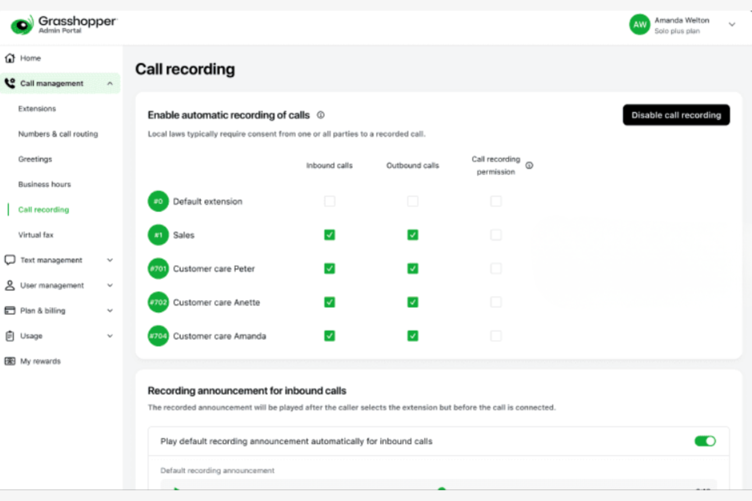
Task: Click the Grasshopper logo icon
Action: (x=21, y=24)
